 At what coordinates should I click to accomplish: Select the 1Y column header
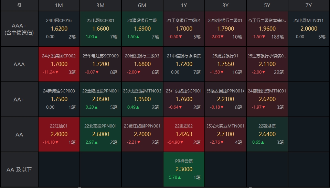point(184,5)
